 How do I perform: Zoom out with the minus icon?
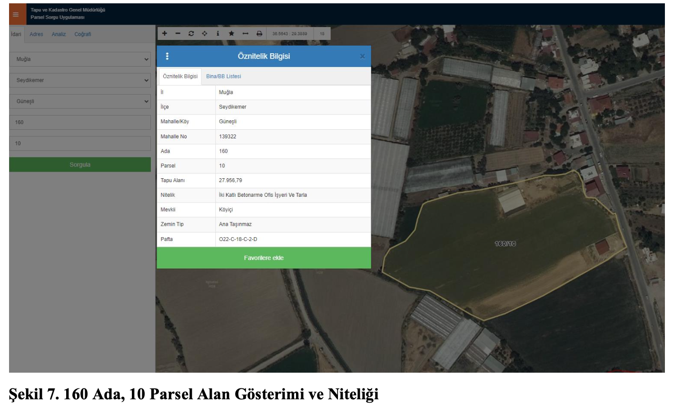(x=178, y=34)
